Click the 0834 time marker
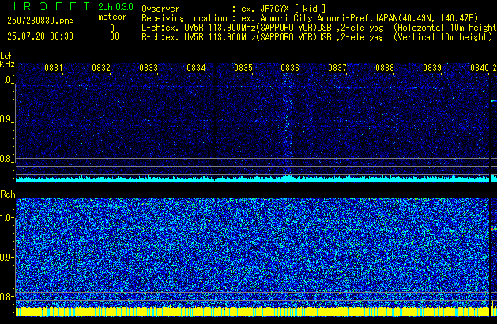Viewport: 497px width, 324px height. pos(196,68)
